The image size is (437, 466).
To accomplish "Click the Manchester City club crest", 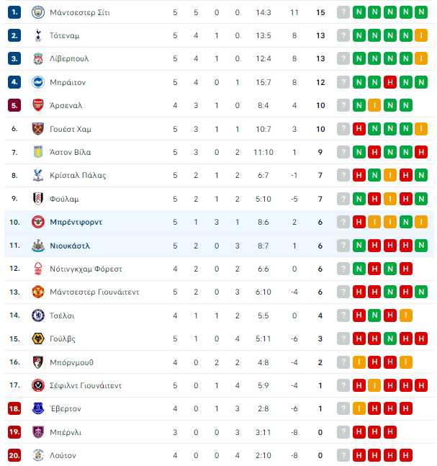I will (x=38, y=12).
